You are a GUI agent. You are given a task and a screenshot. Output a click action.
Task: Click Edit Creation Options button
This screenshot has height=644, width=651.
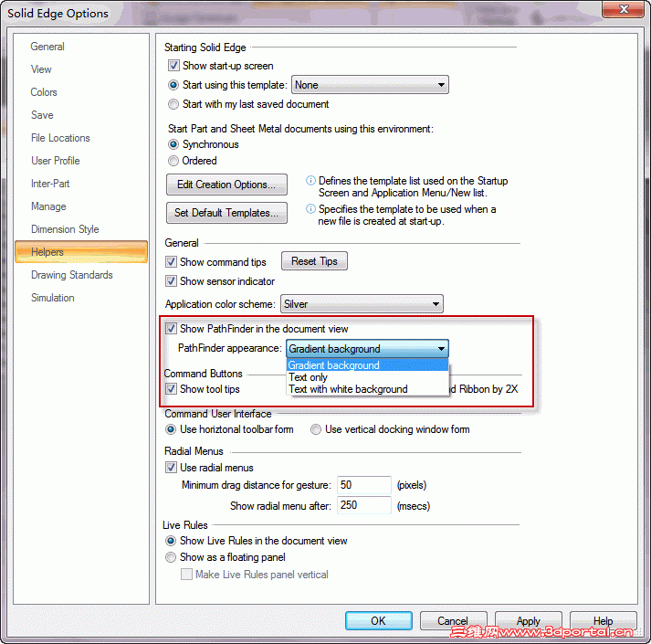[226, 185]
